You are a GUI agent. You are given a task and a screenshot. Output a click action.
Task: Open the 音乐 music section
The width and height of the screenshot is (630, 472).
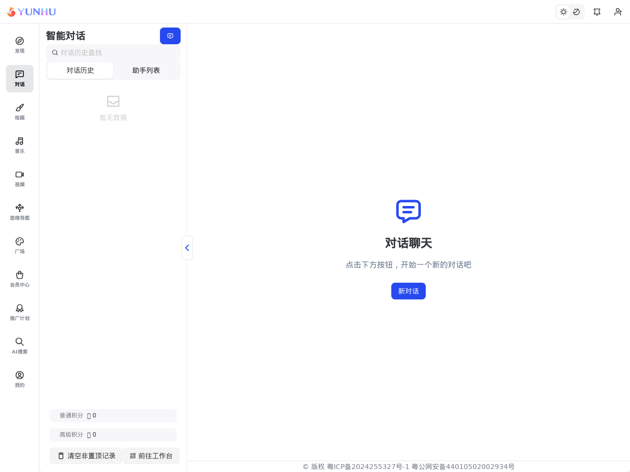[19, 145]
